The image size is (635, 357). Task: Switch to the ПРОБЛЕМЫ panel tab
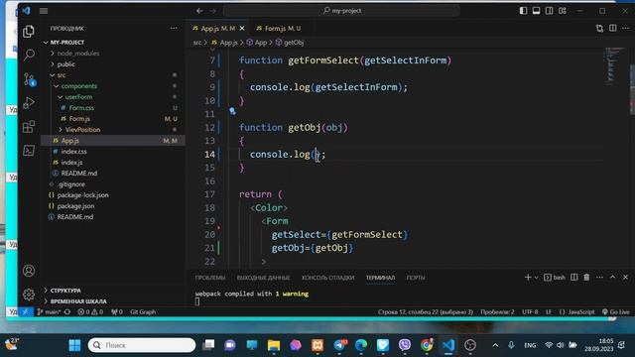click(210, 278)
